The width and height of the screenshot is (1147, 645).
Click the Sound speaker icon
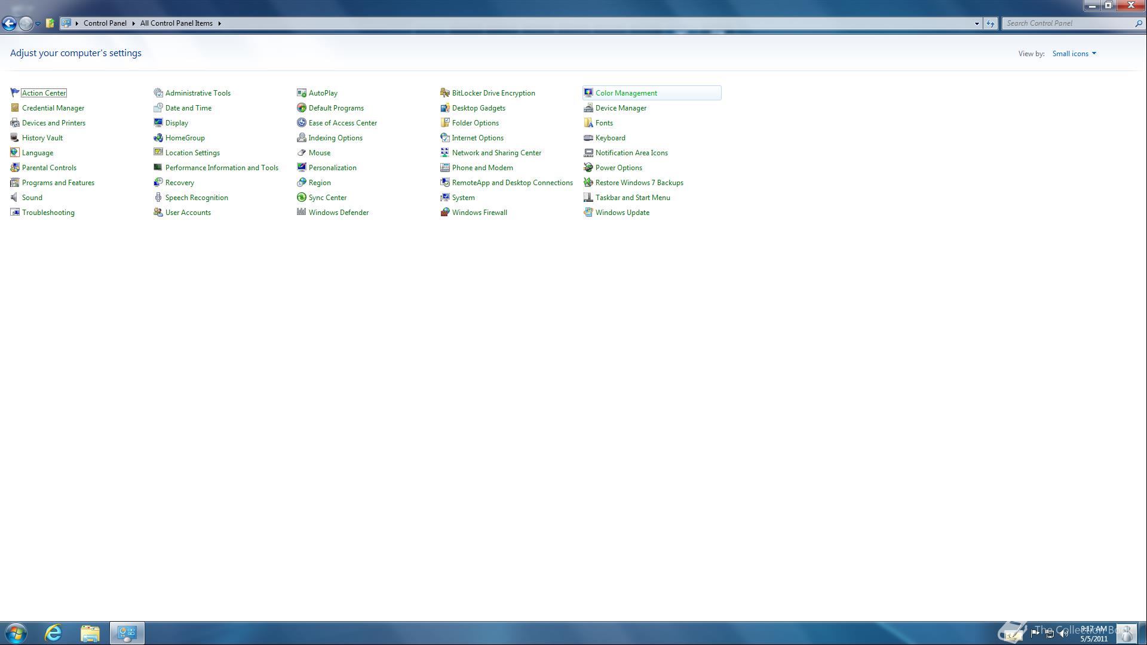click(x=15, y=197)
